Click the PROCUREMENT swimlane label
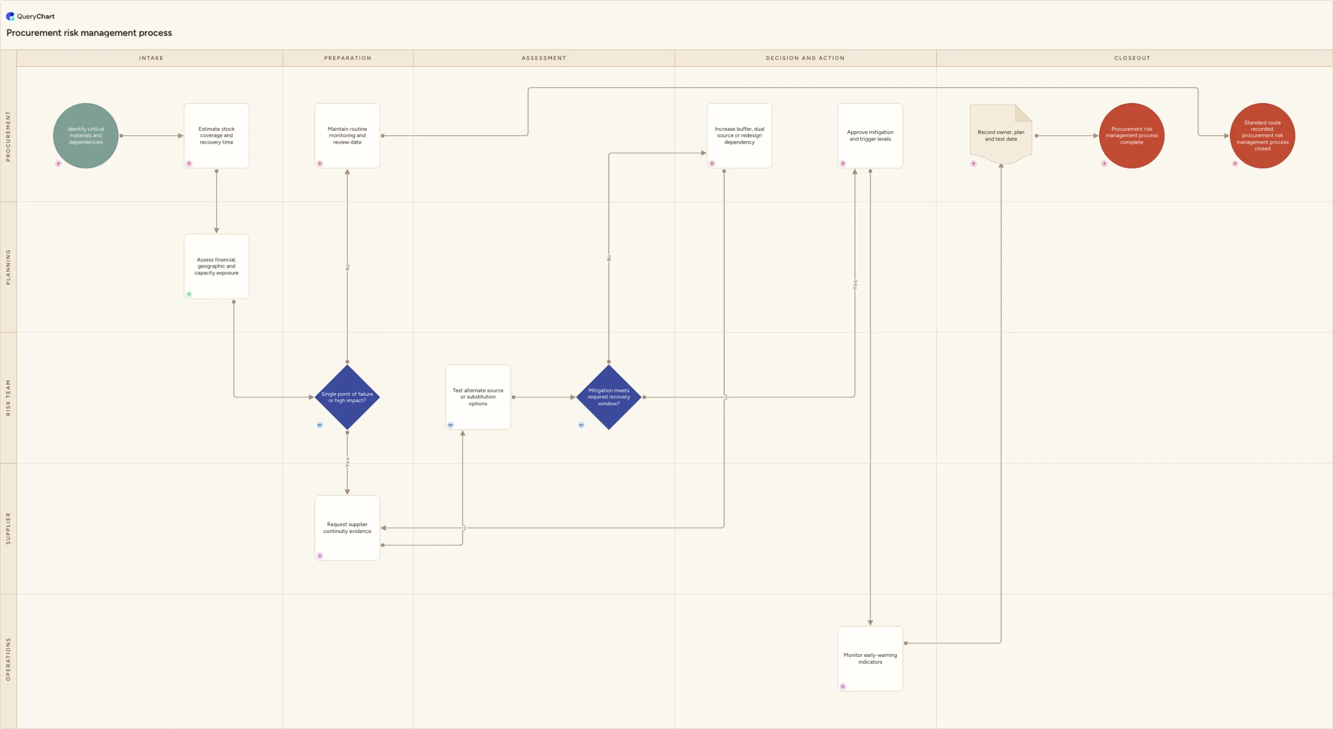 pyautogui.click(x=8, y=136)
